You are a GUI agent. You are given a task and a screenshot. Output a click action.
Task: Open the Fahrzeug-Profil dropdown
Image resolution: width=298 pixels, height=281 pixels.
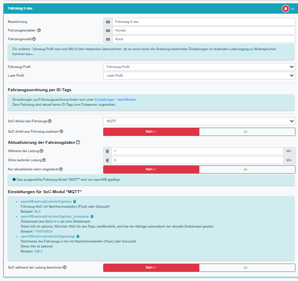click(199, 67)
